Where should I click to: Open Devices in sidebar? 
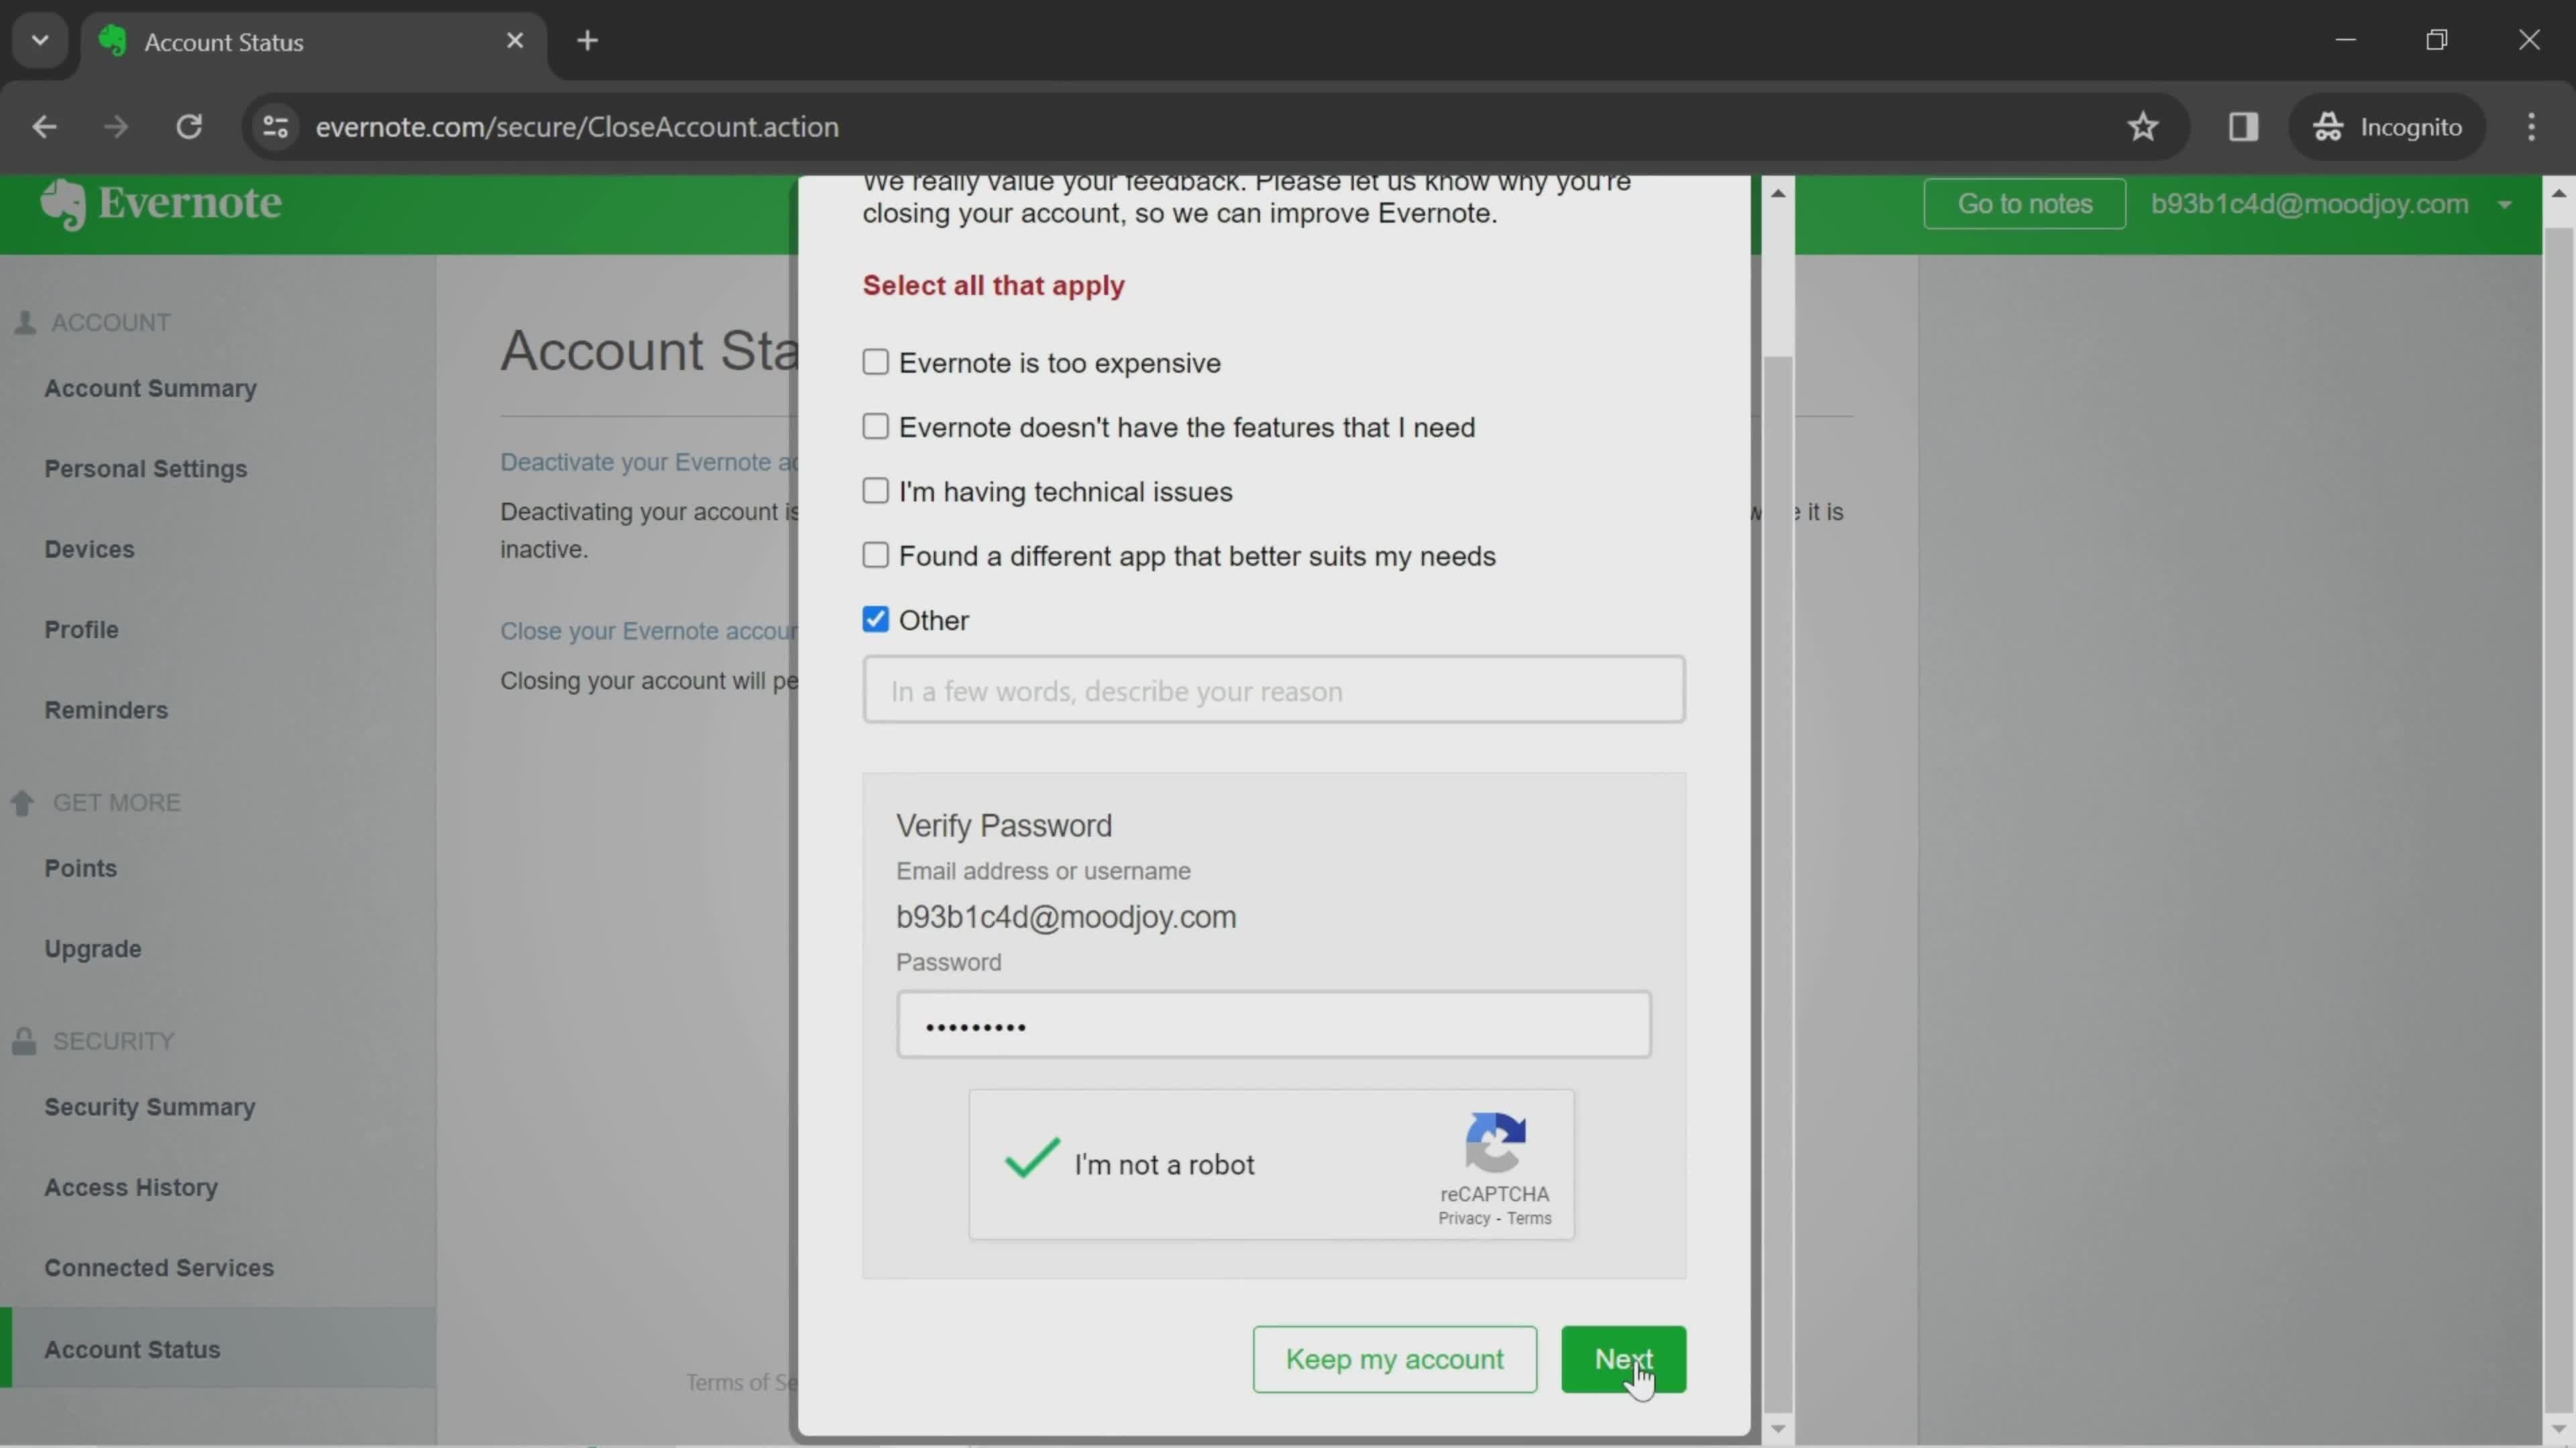tap(89, 550)
